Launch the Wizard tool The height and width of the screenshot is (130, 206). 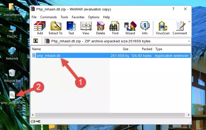[130, 28]
